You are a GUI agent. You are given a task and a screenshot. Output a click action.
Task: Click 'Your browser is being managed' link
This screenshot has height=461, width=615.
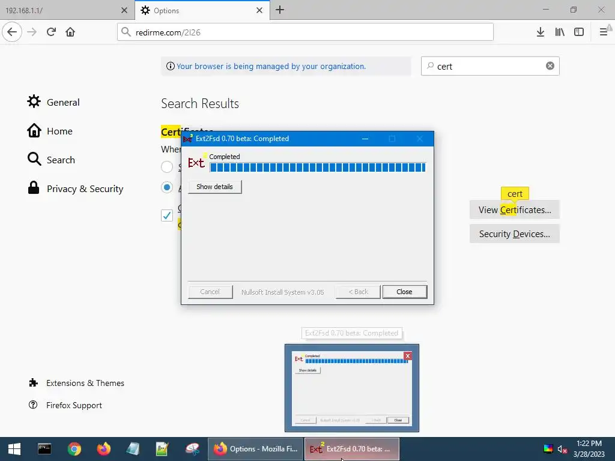click(271, 66)
